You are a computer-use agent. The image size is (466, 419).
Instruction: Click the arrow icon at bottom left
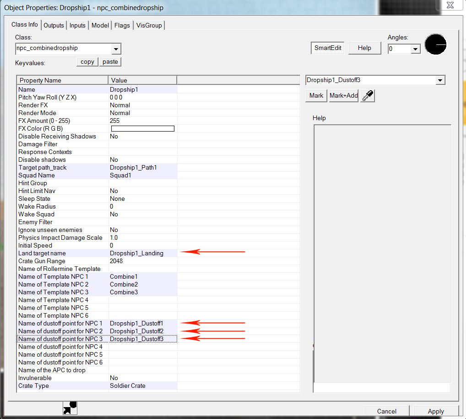click(70, 408)
